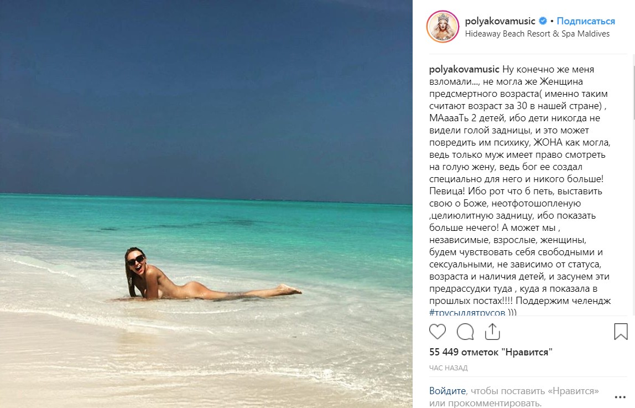Open comments with the speech bubble icon
Image resolution: width=635 pixels, height=408 pixels.
(x=465, y=332)
